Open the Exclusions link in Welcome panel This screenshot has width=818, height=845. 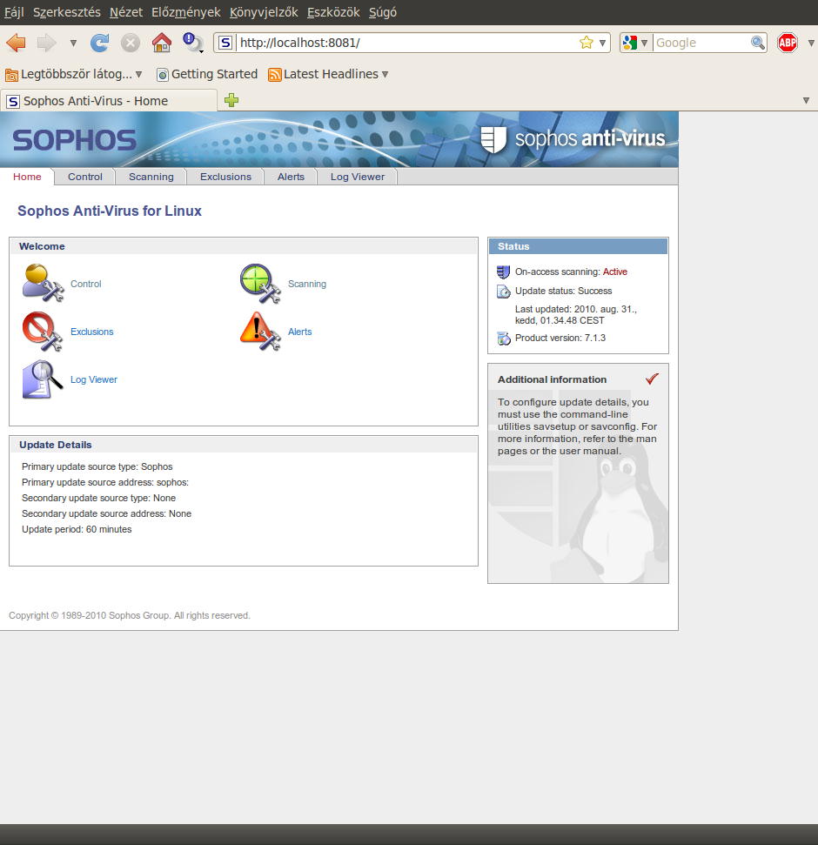pos(91,332)
